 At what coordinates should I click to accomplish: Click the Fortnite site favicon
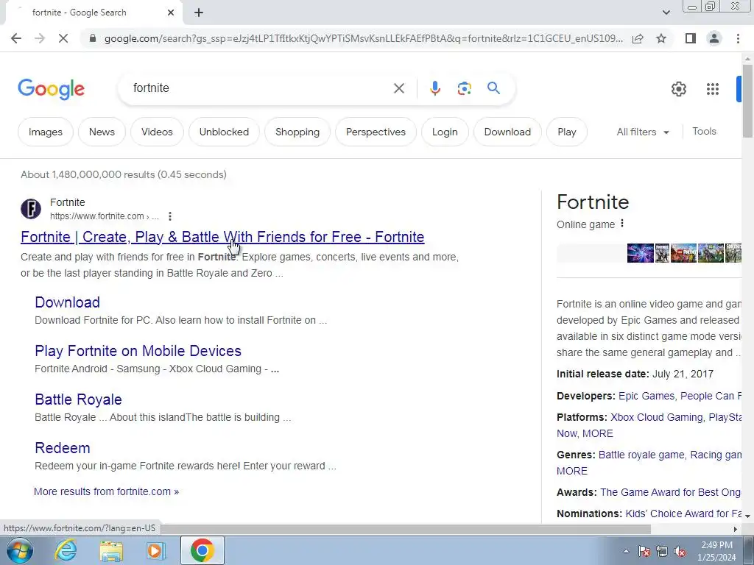click(31, 209)
